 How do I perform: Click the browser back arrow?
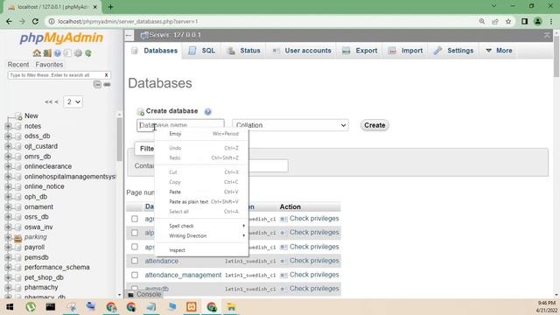point(9,21)
